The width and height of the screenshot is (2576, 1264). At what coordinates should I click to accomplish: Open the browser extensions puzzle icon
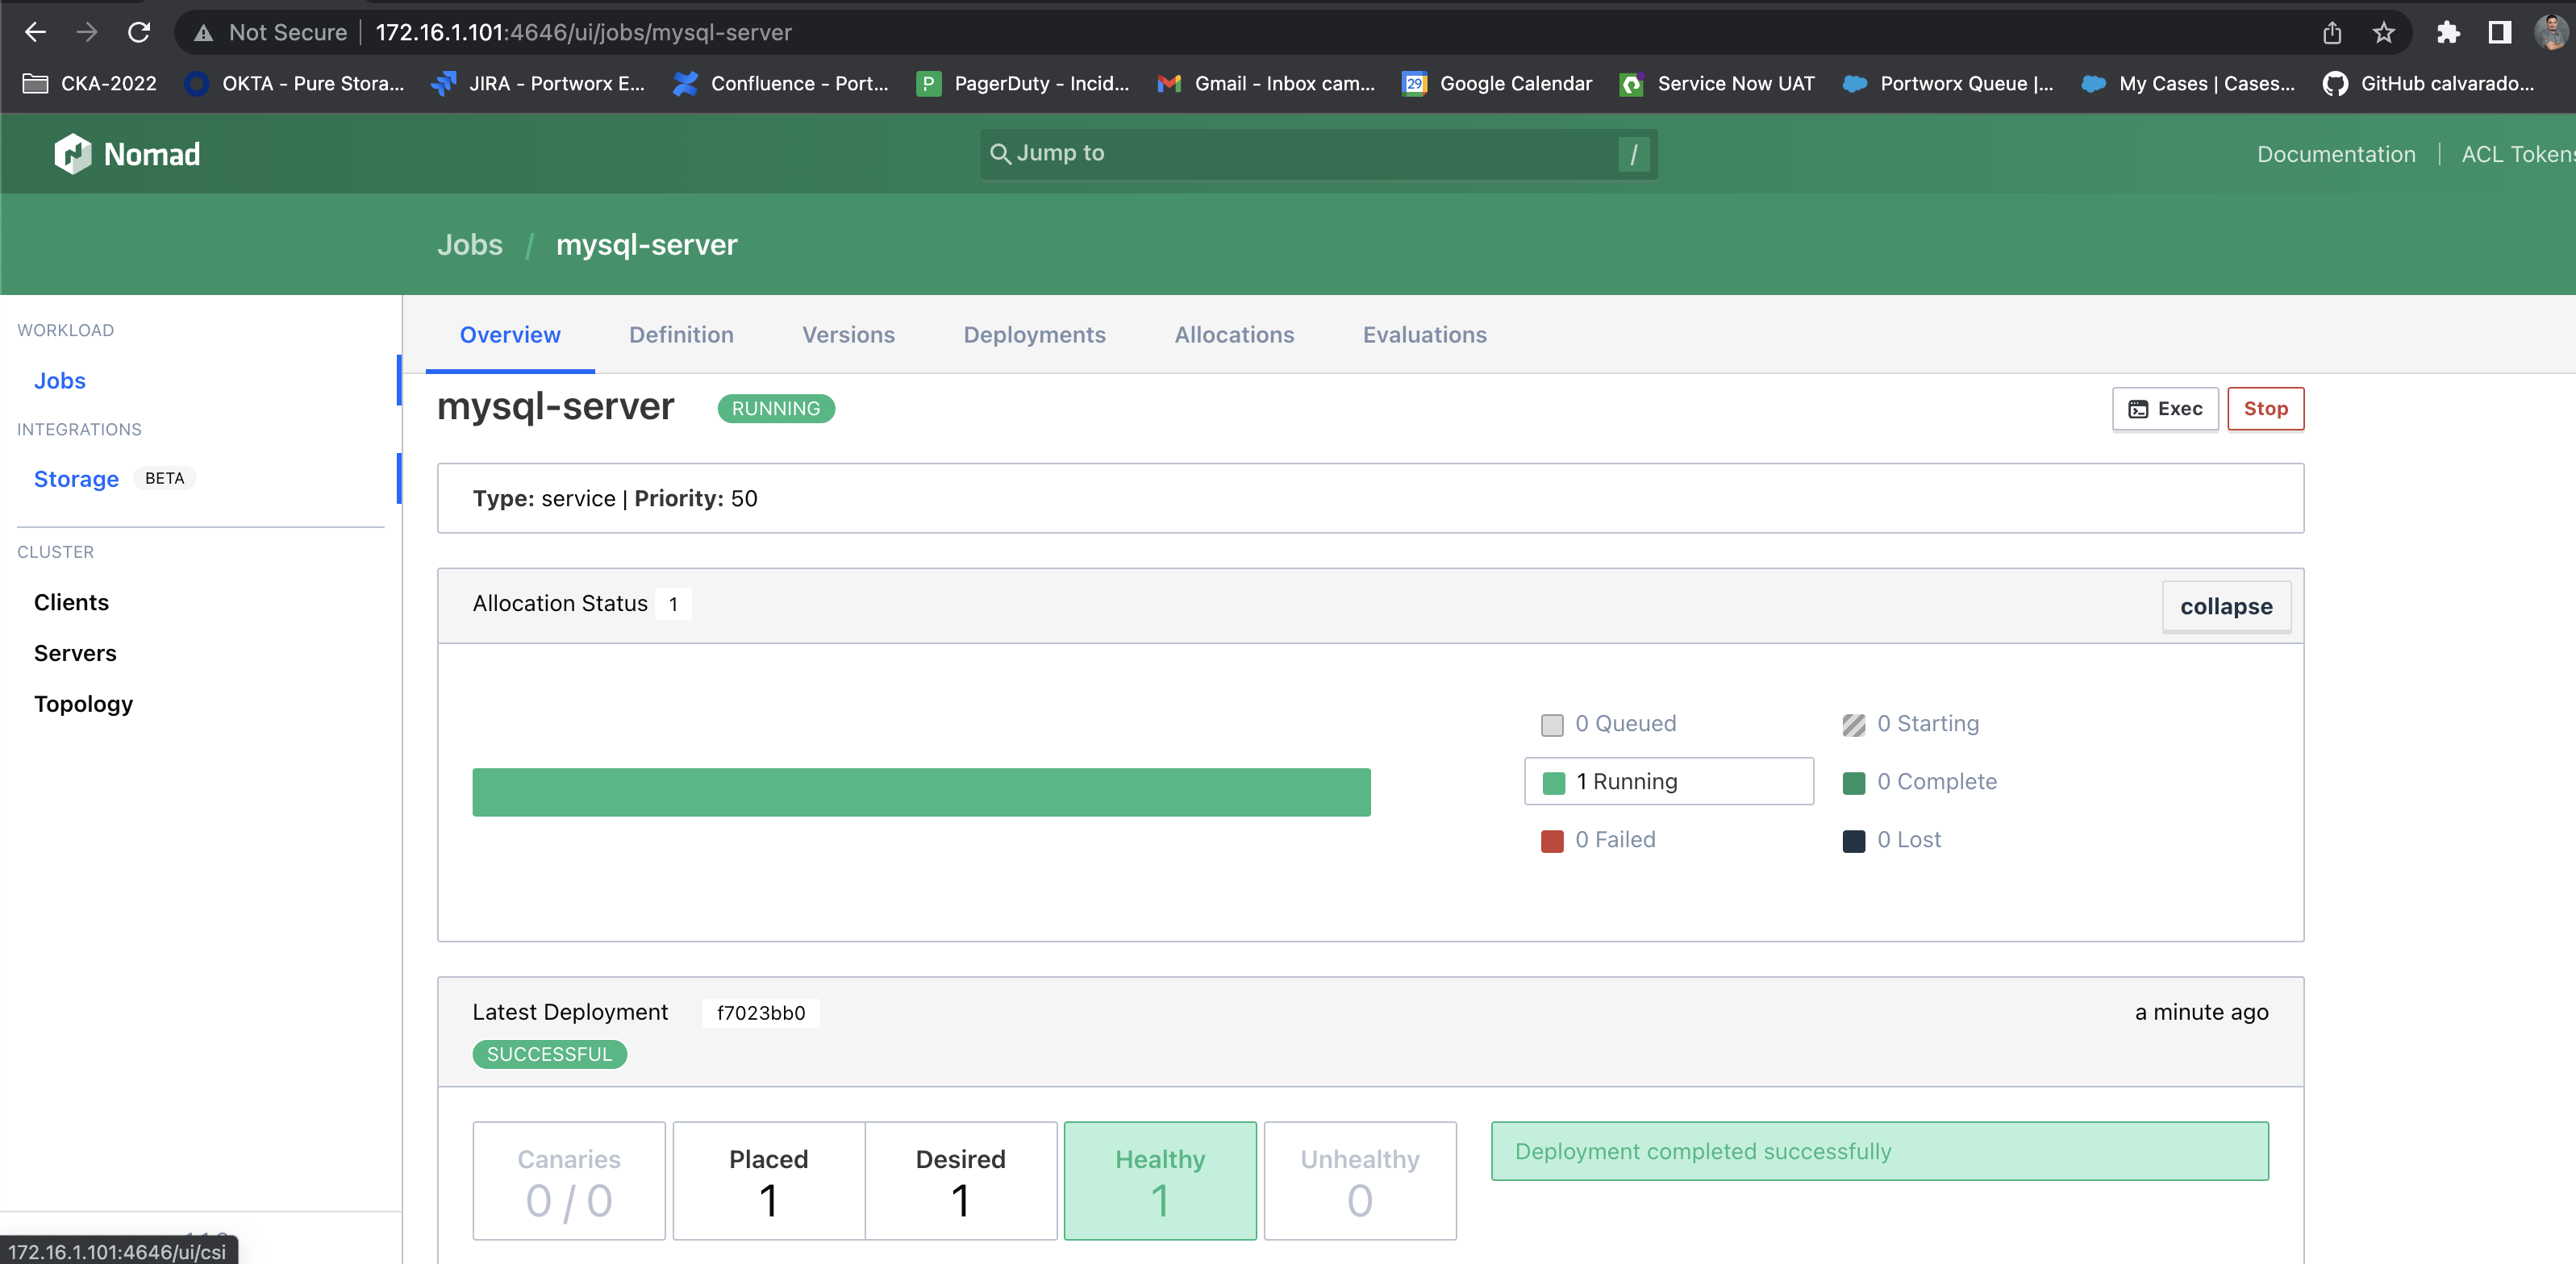coord(2448,33)
